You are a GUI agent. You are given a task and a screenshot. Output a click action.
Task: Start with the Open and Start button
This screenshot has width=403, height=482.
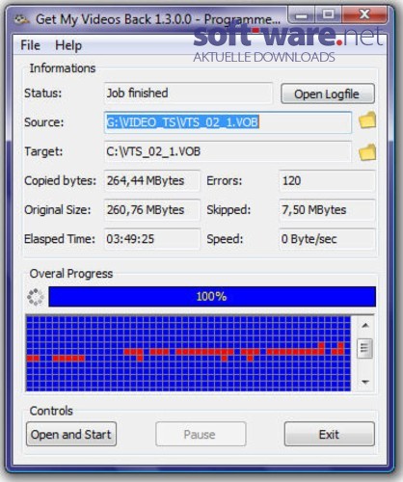pyautogui.click(x=71, y=434)
